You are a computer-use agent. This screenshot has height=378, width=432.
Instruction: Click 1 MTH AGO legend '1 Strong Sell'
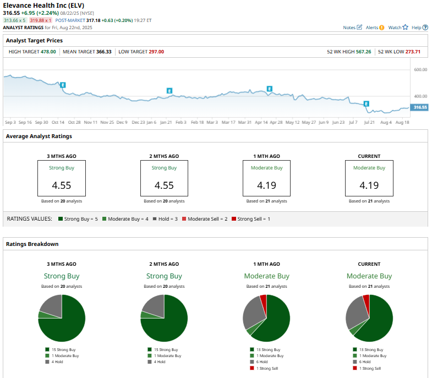pos(264,368)
